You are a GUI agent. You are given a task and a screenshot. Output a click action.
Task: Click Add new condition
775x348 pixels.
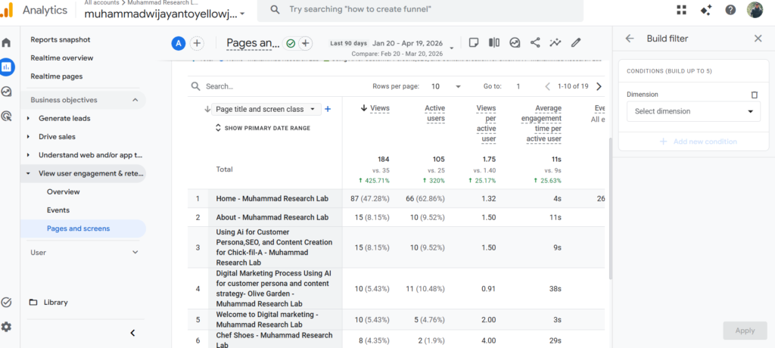click(x=699, y=141)
